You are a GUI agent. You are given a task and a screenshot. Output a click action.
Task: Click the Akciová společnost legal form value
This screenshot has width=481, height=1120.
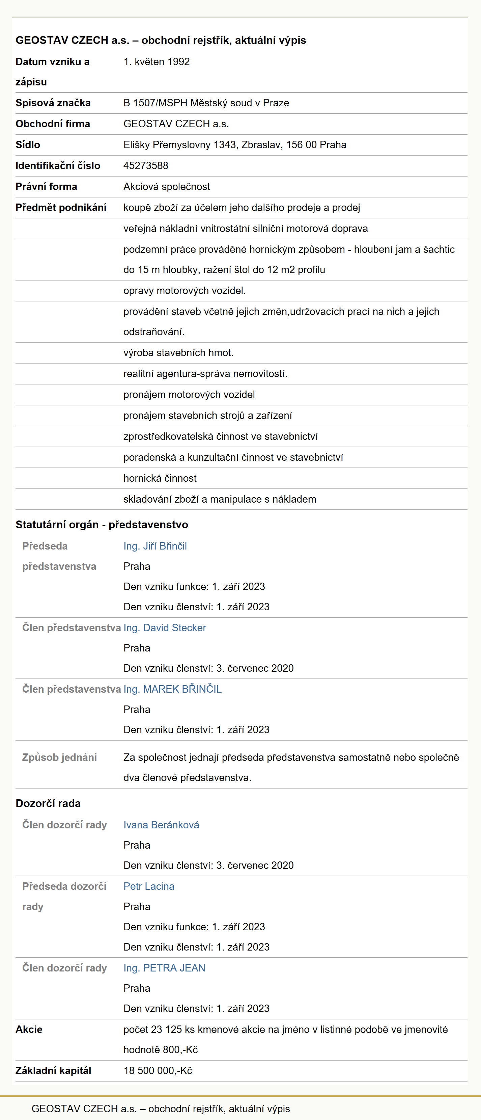point(167,187)
